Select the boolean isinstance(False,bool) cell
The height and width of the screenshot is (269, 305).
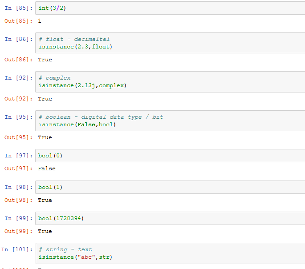(x=170, y=120)
